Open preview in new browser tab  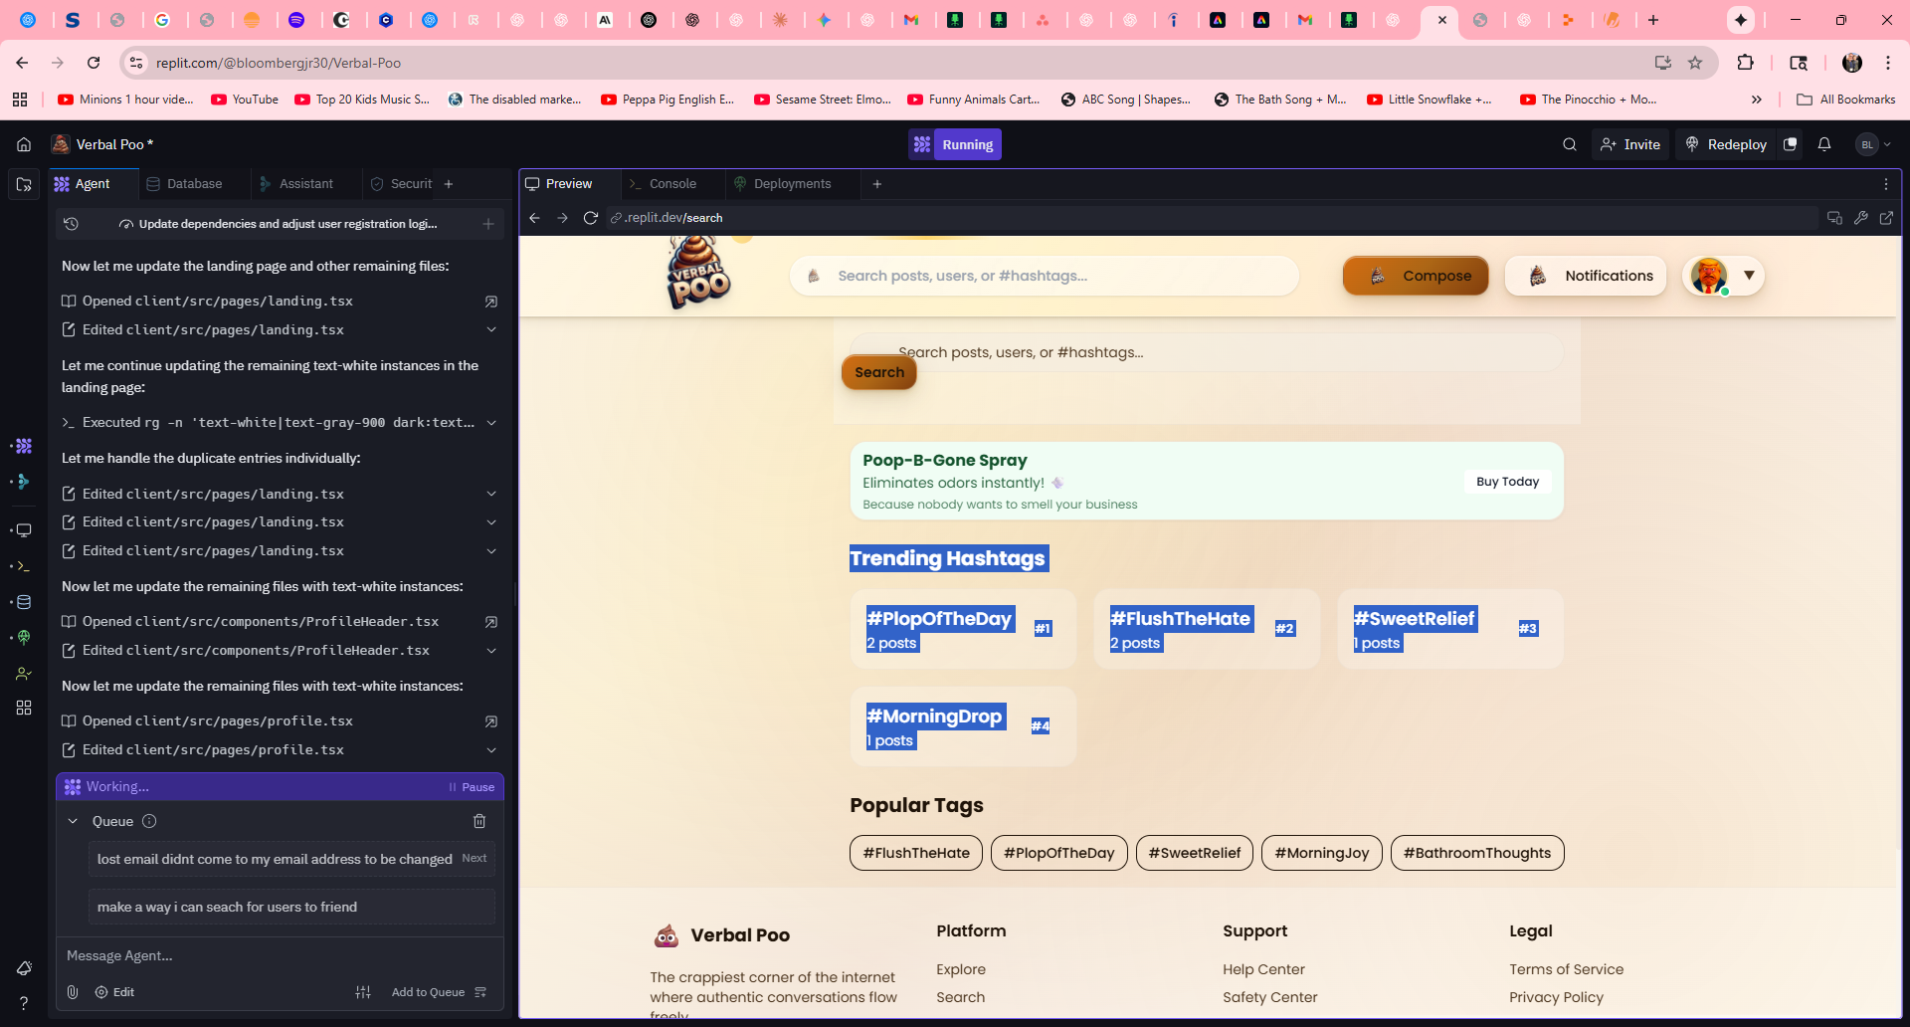1886,218
